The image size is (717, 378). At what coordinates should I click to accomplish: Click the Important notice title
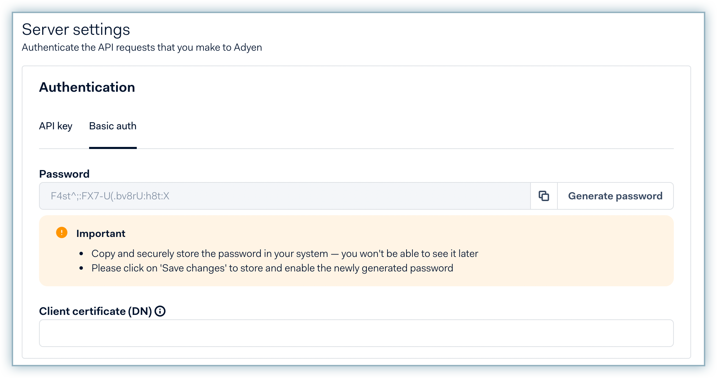coord(101,233)
